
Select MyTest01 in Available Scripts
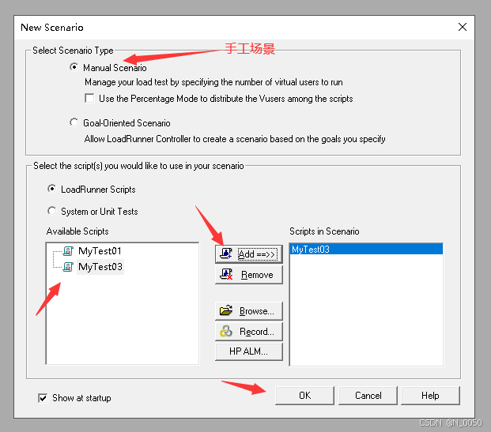click(x=100, y=251)
